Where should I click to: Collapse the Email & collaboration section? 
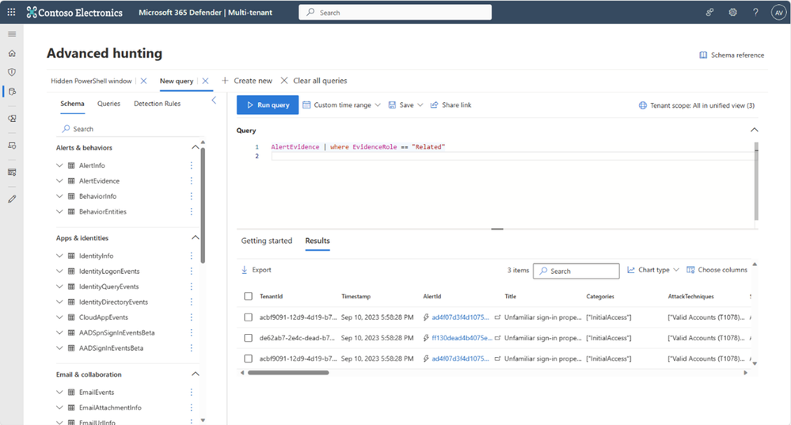pyautogui.click(x=196, y=374)
